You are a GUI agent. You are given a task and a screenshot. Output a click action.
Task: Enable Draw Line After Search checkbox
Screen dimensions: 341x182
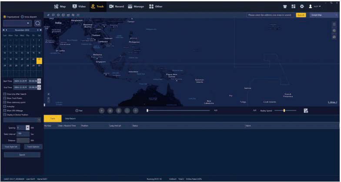(x=4, y=94)
